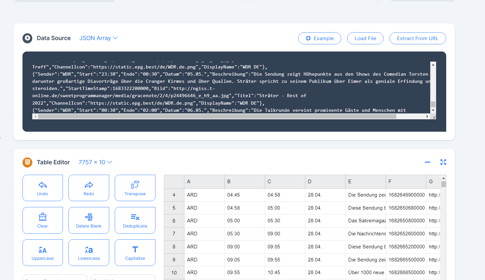Image resolution: width=485 pixels, height=280 pixels.
Task: Click cell with time 04:45
Action: [x=245, y=195]
